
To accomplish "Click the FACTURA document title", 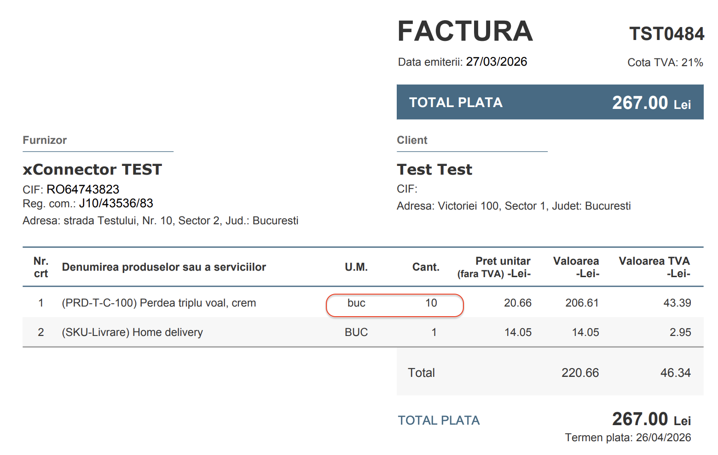I will pyautogui.click(x=465, y=32).
